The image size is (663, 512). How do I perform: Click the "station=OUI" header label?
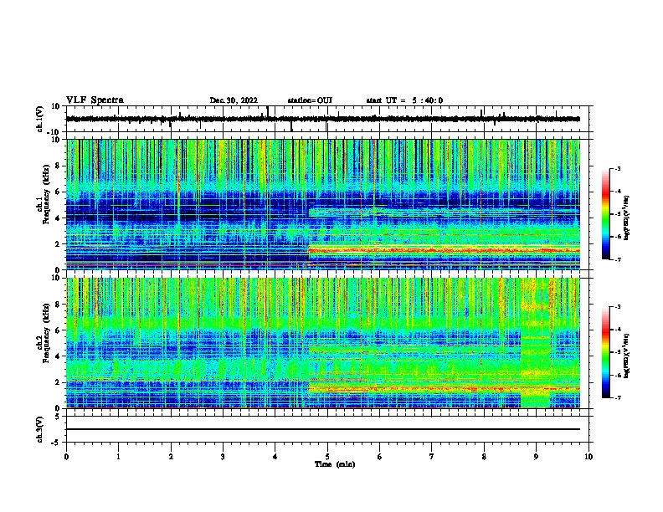310,100
